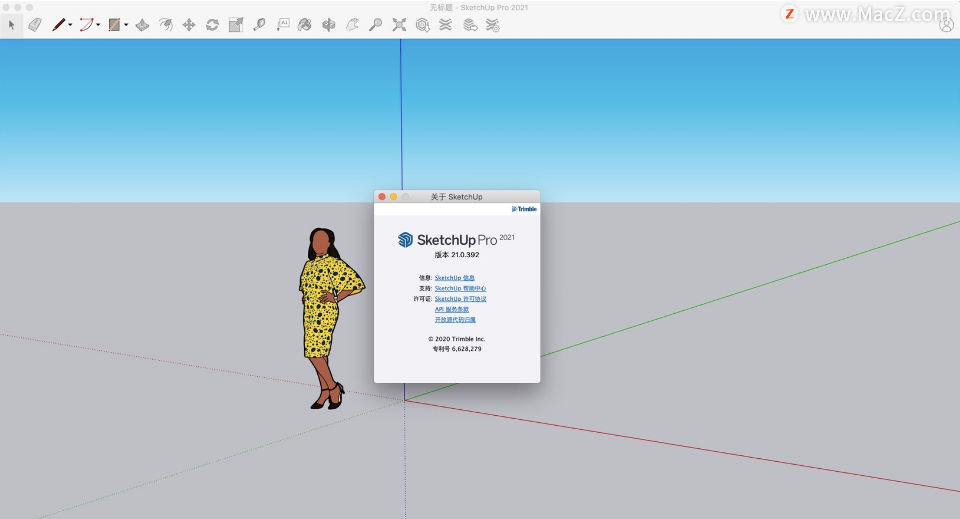960x519 pixels.
Task: Pick the Tape Measure tool
Action: (x=259, y=25)
